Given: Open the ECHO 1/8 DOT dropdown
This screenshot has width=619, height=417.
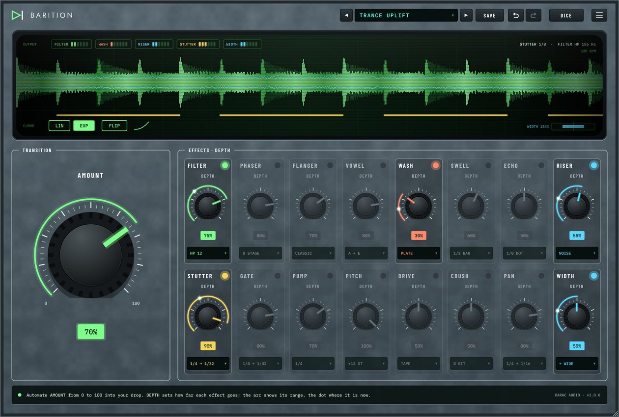Looking at the screenshot, I should pos(524,253).
